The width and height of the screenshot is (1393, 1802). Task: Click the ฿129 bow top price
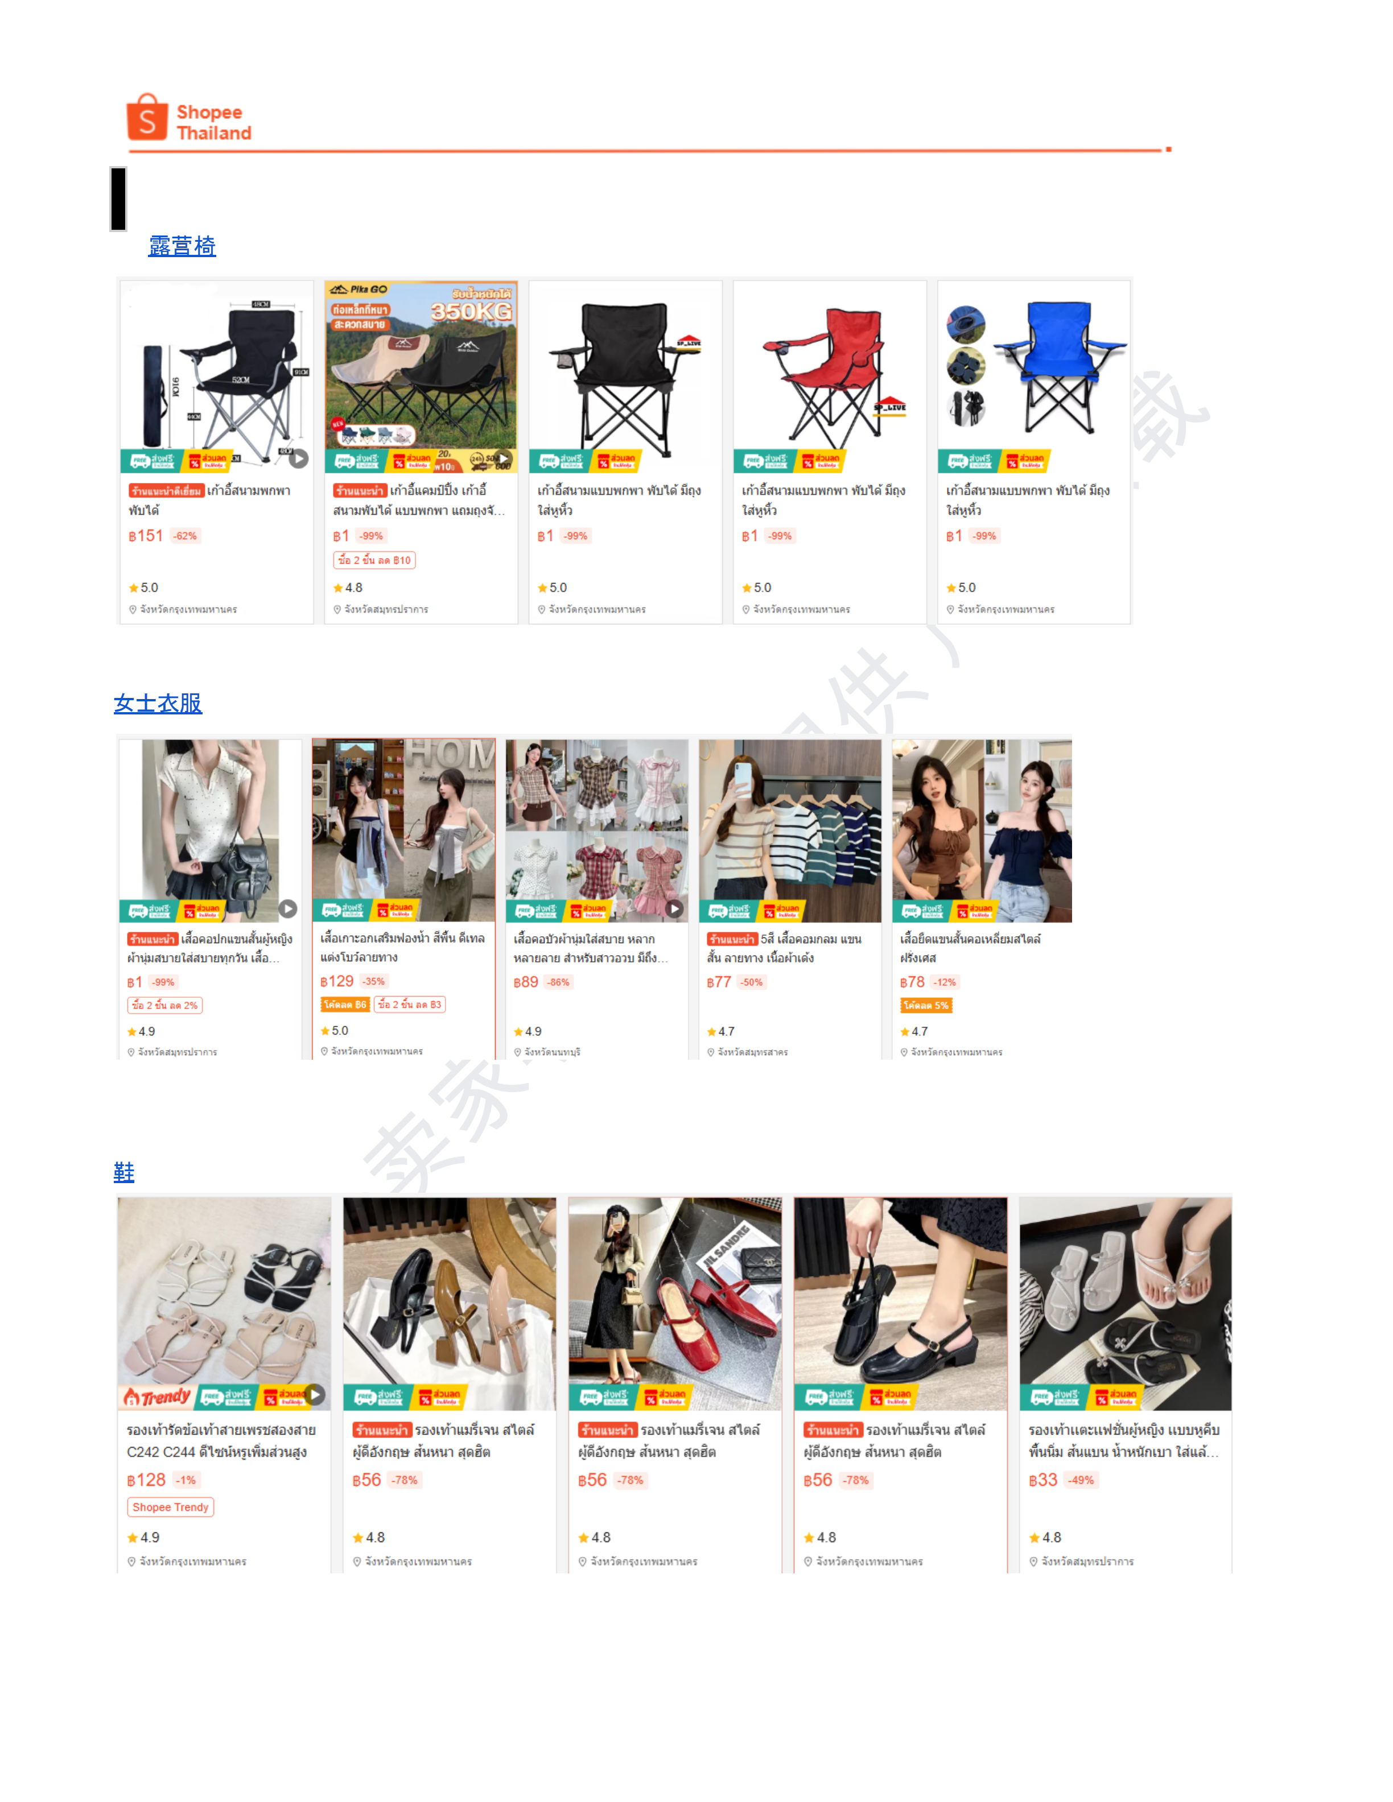337,981
